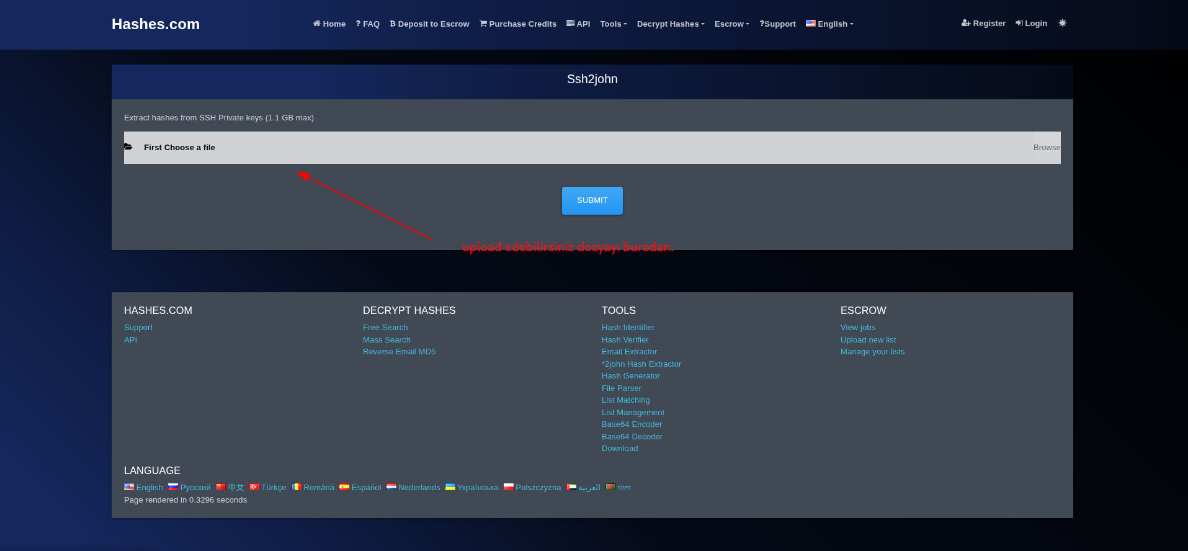Open footer Support link
Image resolution: width=1188 pixels, height=551 pixels.
pos(138,328)
